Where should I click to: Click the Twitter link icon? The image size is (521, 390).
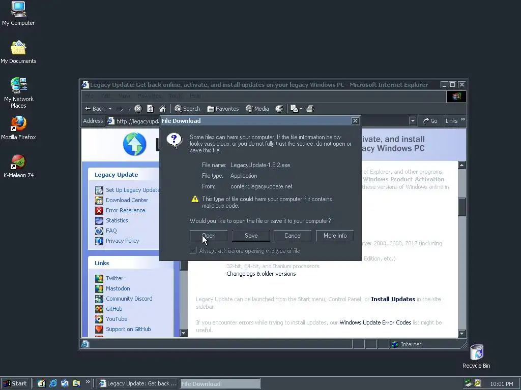pyautogui.click(x=99, y=278)
